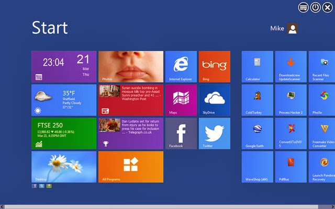Viewport: 335px width, 209px height.
Task: Launch Freemake Video Converter tile
Action: click(322, 134)
